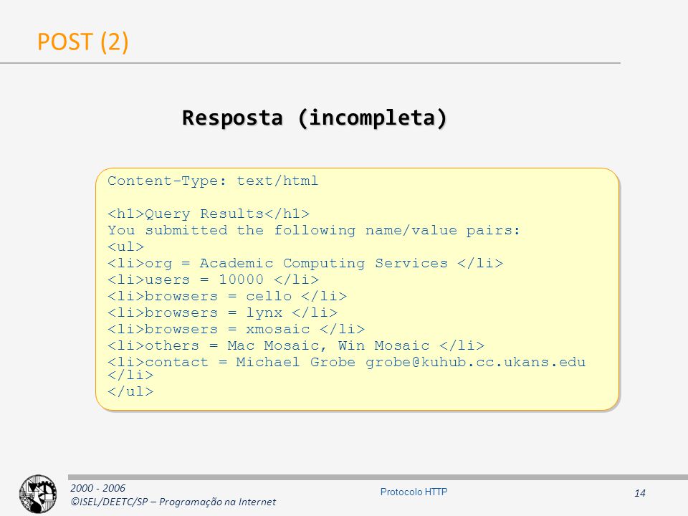Click the Content-Type: text/html line
The image size is (688, 516).
pyautogui.click(x=213, y=181)
